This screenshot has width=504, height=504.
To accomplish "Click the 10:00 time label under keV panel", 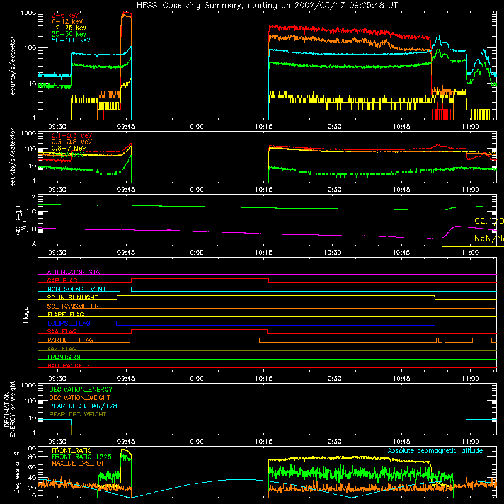I will [x=195, y=127].
